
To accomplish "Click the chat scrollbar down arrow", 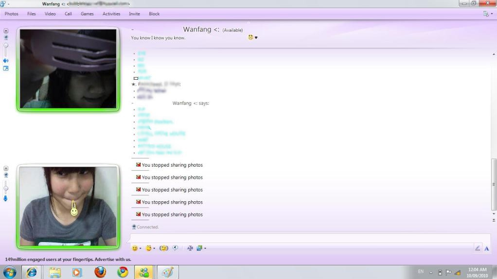I will click(494, 214).
